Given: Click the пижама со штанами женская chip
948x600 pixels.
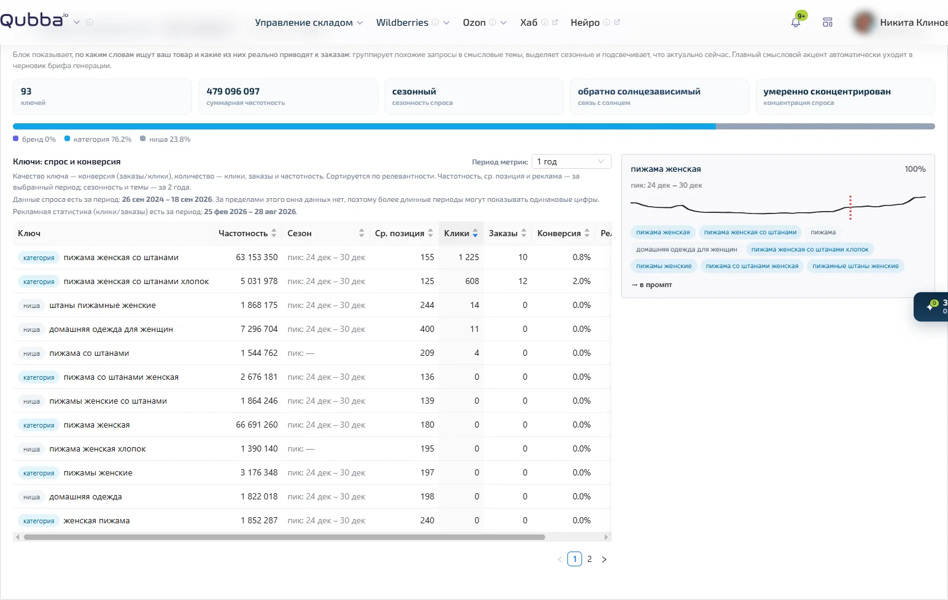Looking at the screenshot, I should tap(752, 266).
